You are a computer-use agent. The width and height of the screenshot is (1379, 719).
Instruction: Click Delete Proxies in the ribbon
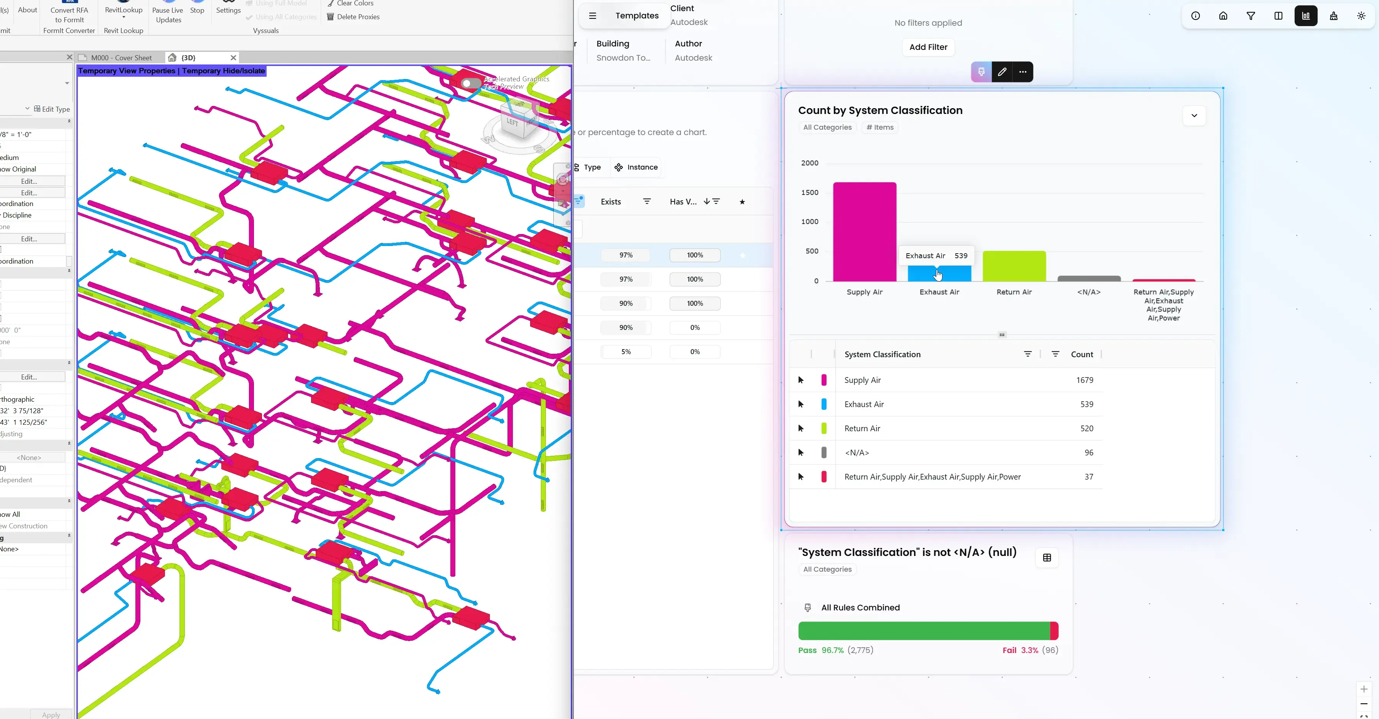pos(353,17)
